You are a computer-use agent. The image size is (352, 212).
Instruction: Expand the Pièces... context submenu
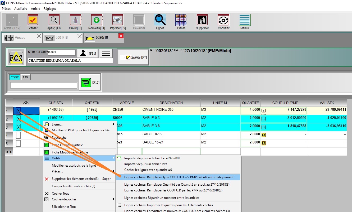coord(79,171)
